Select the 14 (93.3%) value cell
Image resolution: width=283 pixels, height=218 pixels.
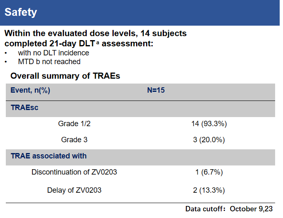(209, 124)
